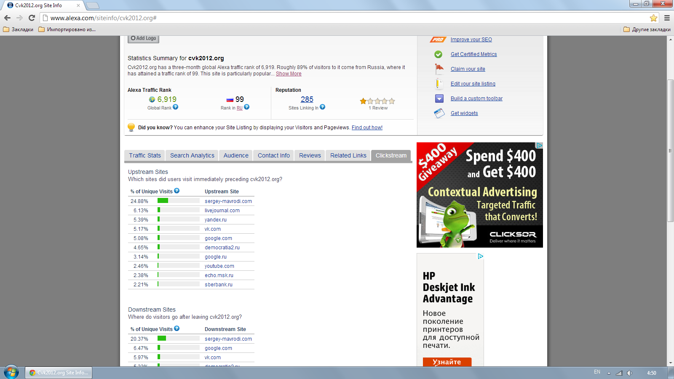Image resolution: width=674 pixels, height=379 pixels.
Task: Click the scrollbar down arrow
Action: (x=670, y=363)
